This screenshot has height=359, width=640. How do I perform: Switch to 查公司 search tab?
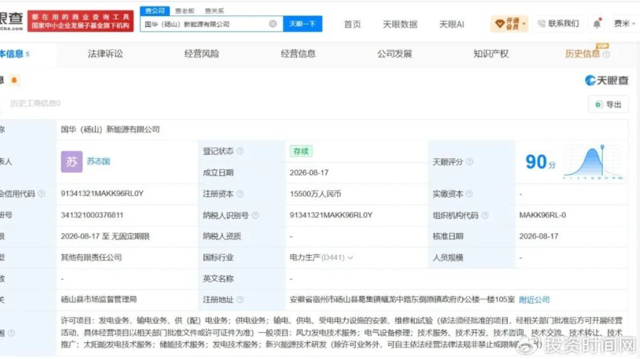click(x=155, y=10)
